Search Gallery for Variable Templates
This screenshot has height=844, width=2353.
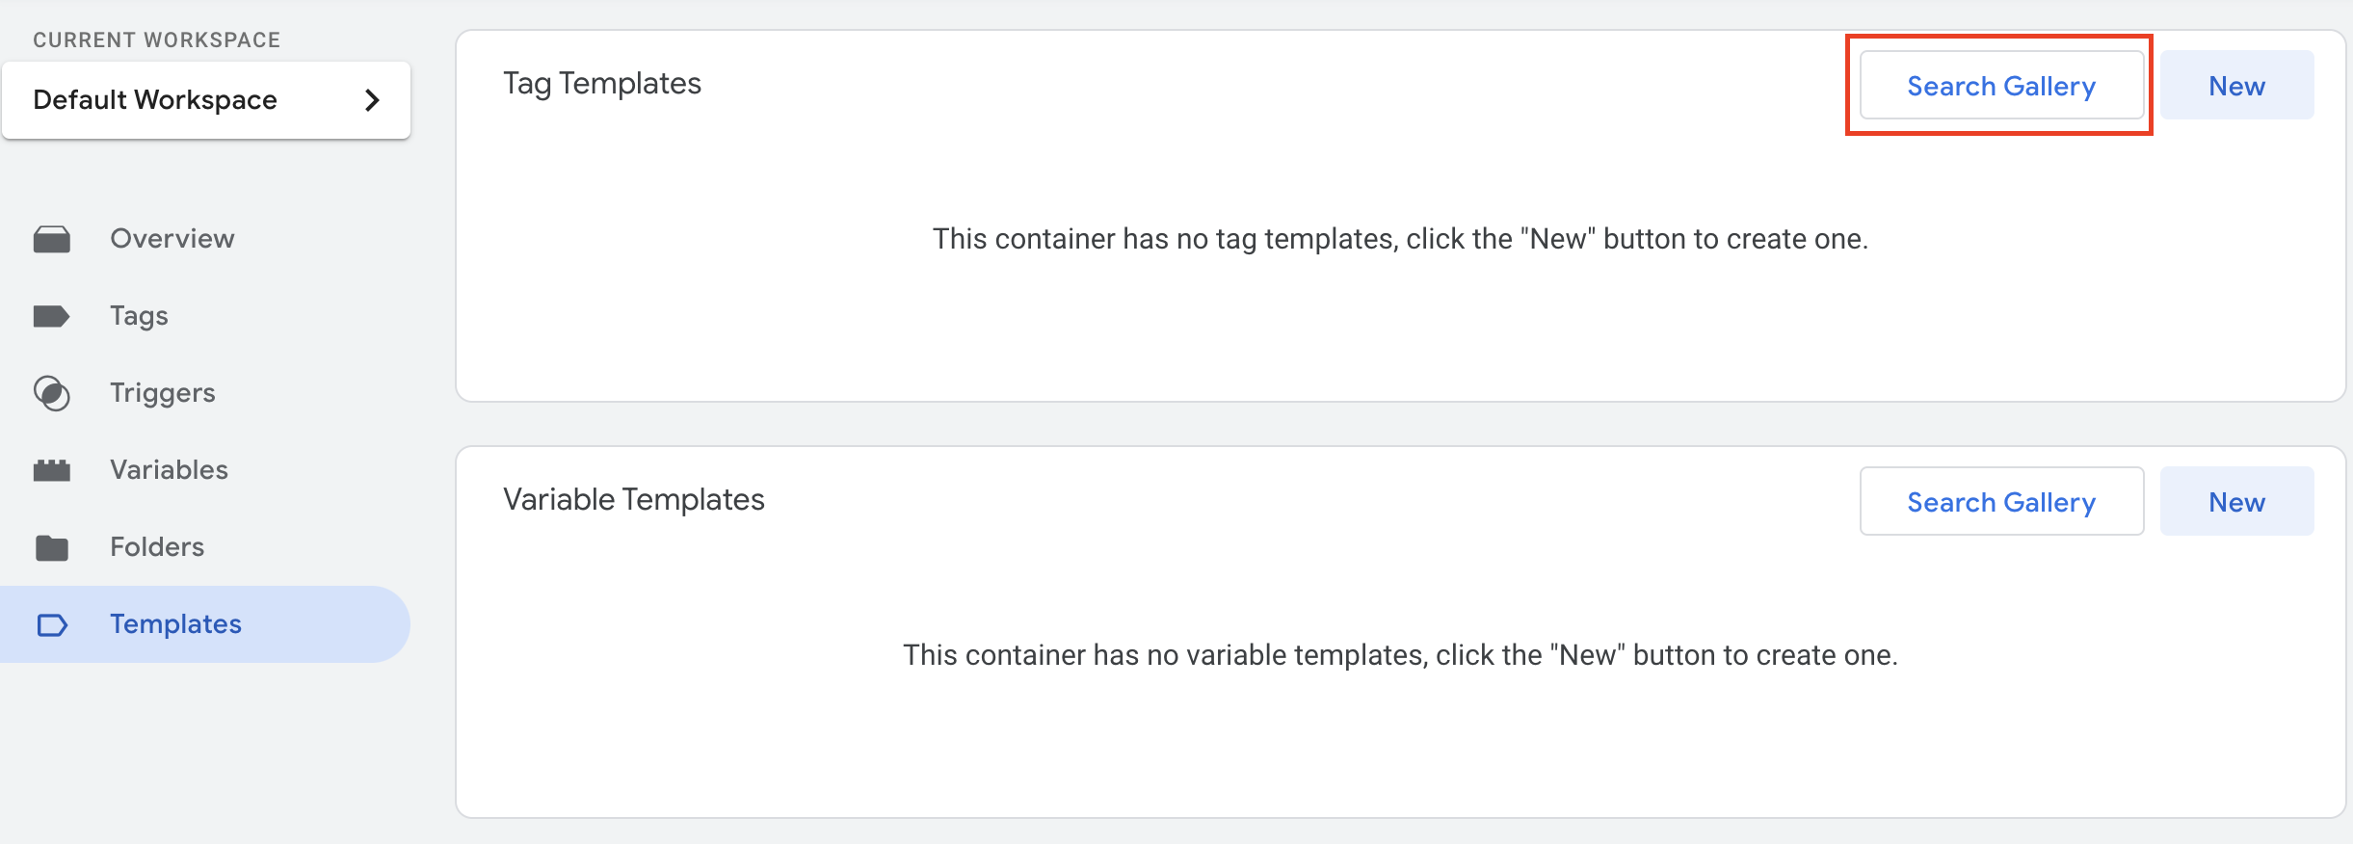(x=2001, y=502)
